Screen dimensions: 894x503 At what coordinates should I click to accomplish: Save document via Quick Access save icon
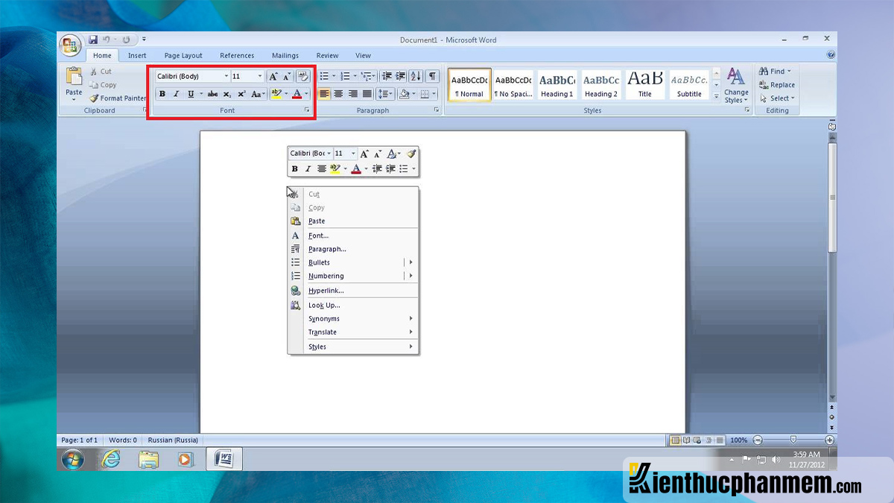(93, 39)
